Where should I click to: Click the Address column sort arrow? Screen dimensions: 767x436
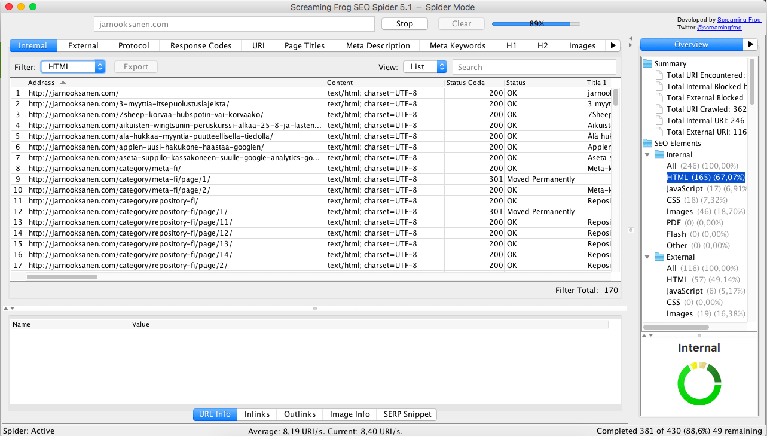[63, 83]
